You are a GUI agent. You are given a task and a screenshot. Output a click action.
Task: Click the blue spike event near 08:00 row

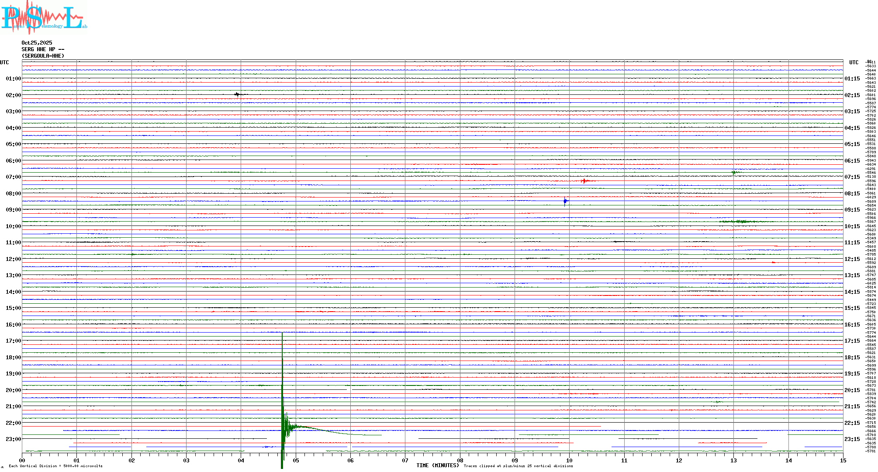[x=565, y=201]
